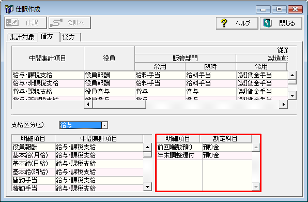
Task: Click the 中間集計項目 header of top grid
Action: pos(48,59)
